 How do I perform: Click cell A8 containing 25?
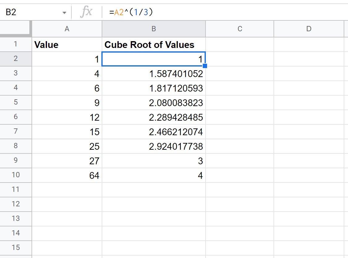click(x=67, y=146)
